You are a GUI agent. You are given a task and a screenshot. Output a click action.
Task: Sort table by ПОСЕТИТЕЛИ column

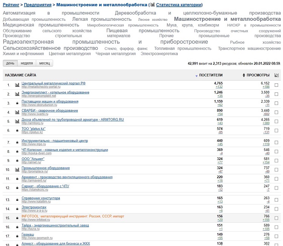211,75
